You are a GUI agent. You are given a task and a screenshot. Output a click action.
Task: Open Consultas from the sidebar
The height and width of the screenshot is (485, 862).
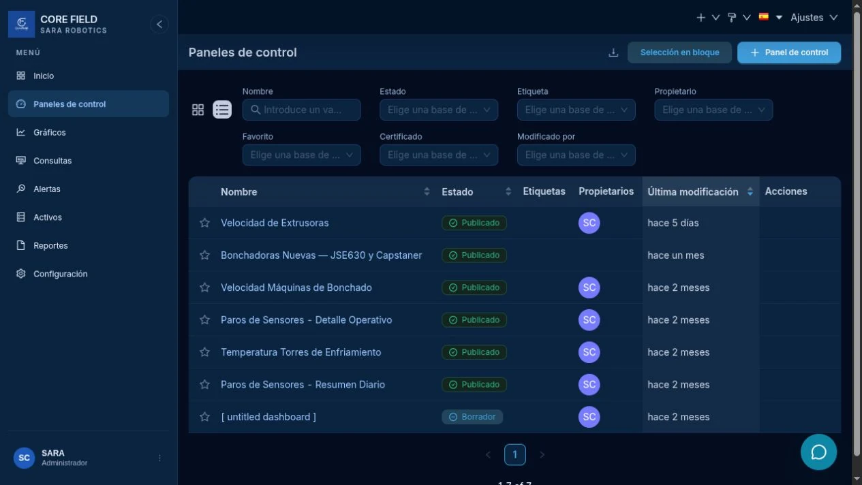pyautogui.click(x=89, y=161)
